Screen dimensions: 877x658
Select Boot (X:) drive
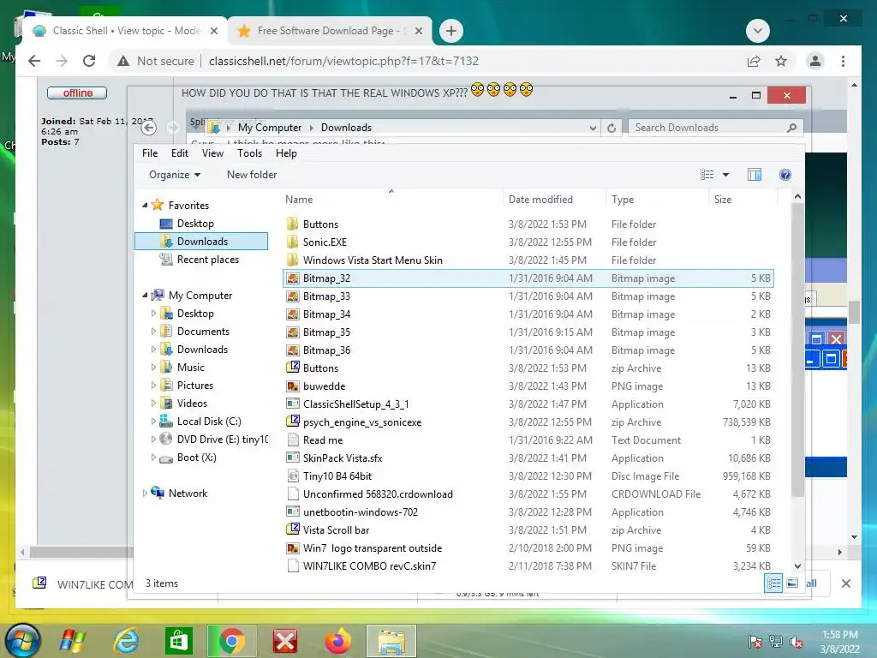[196, 458]
